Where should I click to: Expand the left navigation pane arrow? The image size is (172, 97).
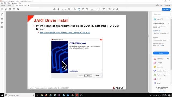pos(5,53)
